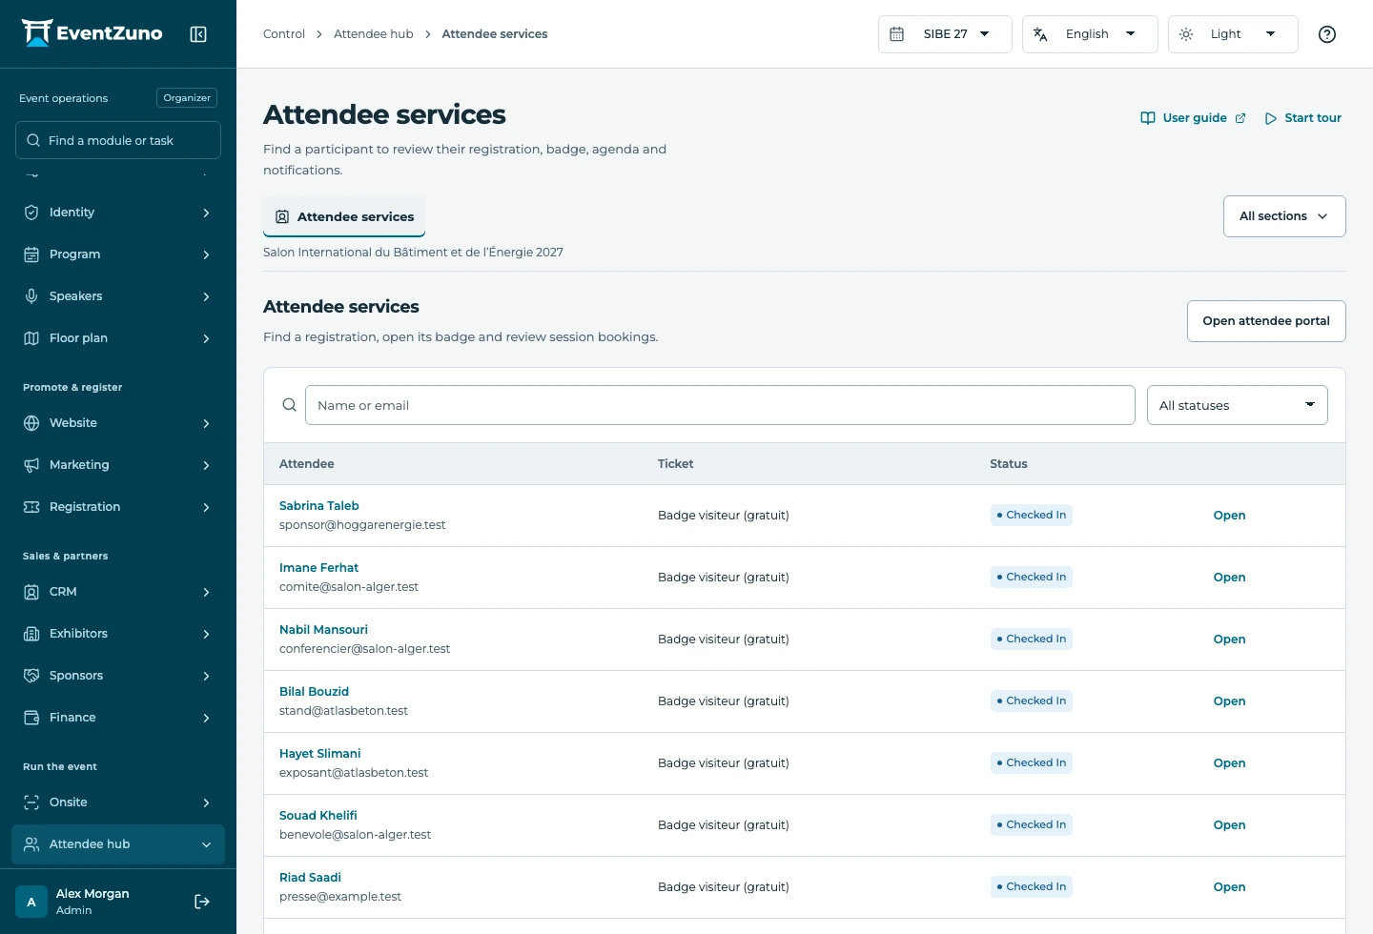Click the Open attendee portal button
1373x934 pixels.
pos(1266,321)
